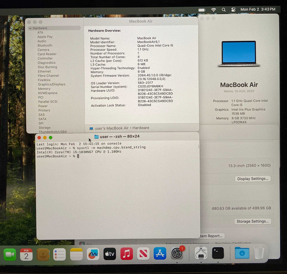Select SPI in the sidebar
This screenshot has height=274, width=287.
(41, 123)
